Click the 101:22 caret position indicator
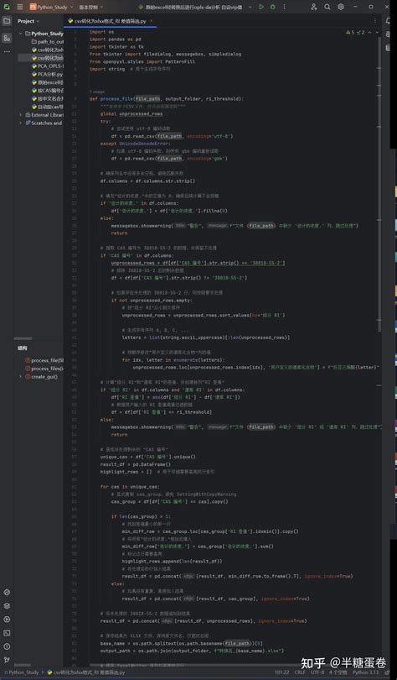Image resolution: width=397 pixels, height=680 pixels. 281,672
